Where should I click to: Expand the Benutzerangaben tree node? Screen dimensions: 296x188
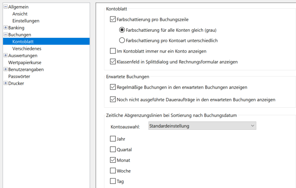pos(5,69)
